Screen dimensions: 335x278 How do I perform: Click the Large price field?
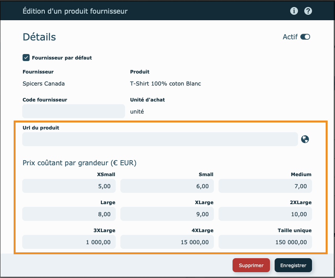(69, 214)
